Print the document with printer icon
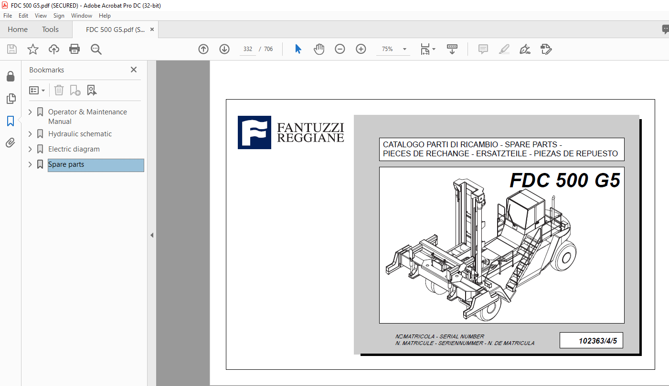669x386 pixels. point(74,49)
